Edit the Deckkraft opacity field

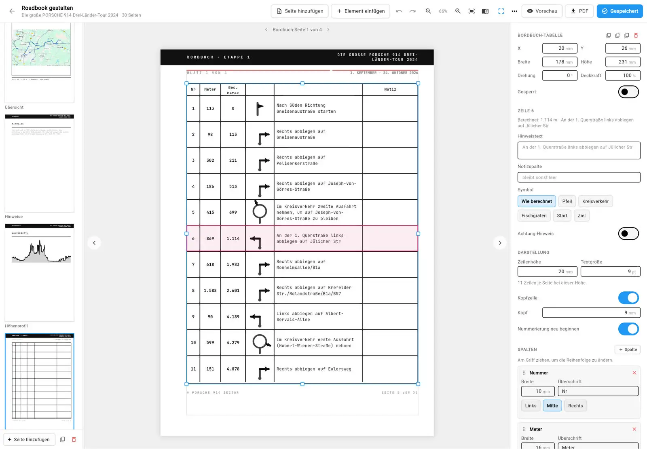click(623, 76)
